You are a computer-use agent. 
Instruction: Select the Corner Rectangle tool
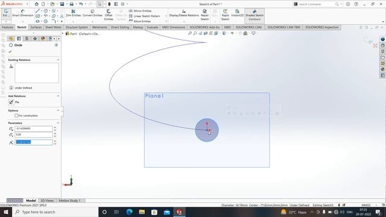point(37,16)
